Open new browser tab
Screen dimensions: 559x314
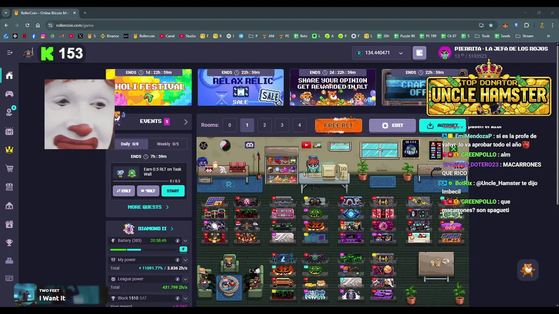pyautogui.click(x=85, y=13)
